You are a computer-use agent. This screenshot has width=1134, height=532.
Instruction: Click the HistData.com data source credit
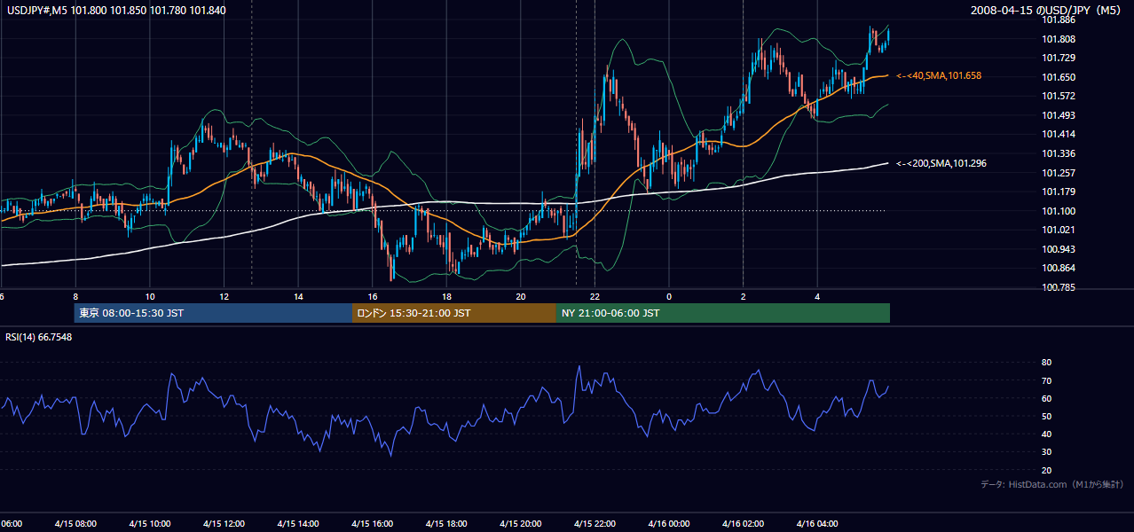(x=1052, y=484)
